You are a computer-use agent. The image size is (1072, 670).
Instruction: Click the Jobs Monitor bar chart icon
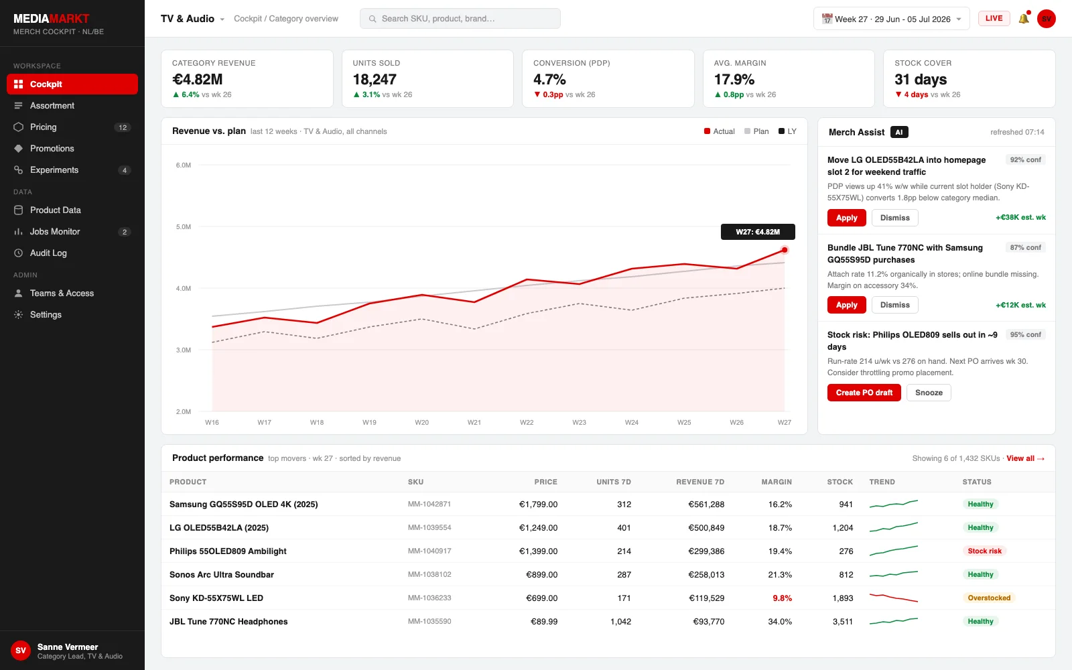pyautogui.click(x=18, y=232)
